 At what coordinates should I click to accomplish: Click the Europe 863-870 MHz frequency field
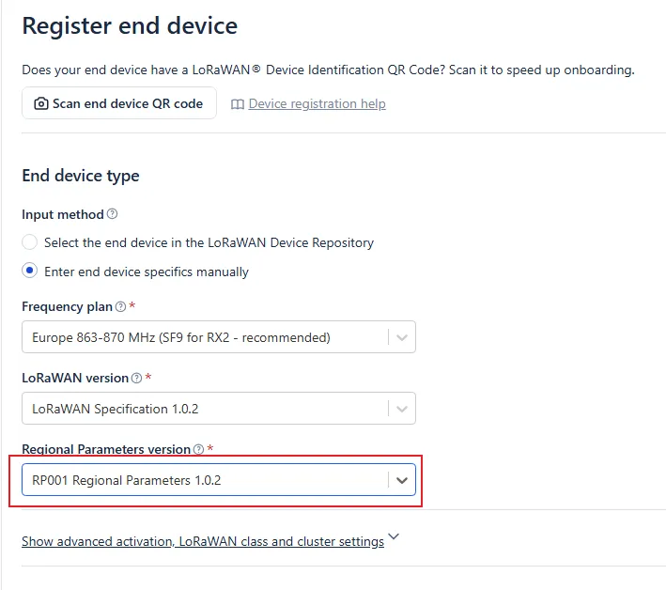(x=219, y=337)
